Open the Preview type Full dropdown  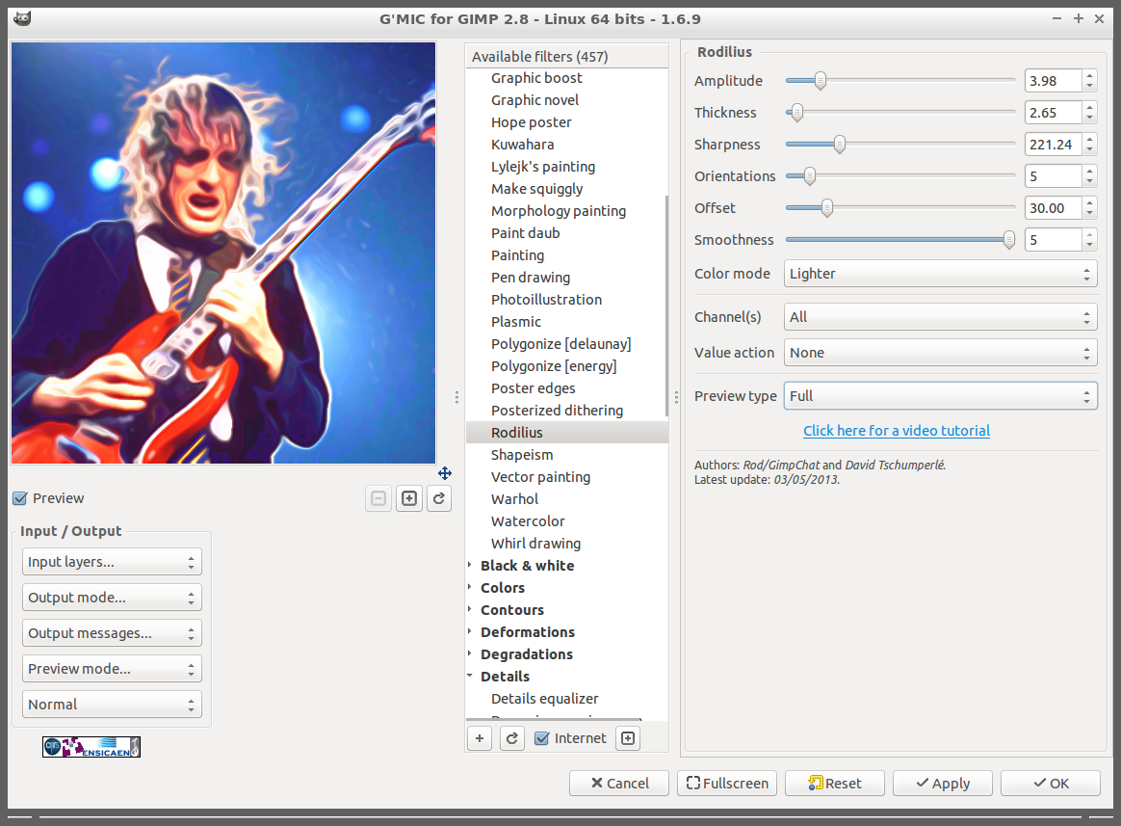940,396
